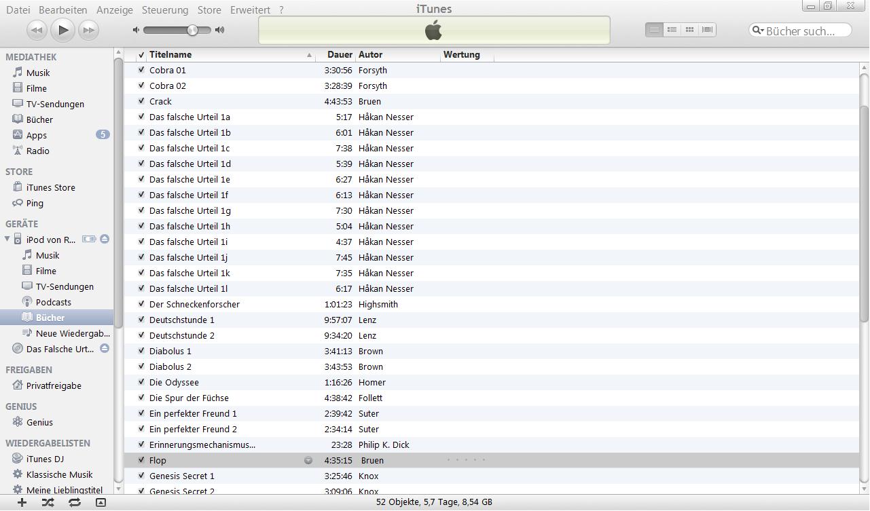Eject the iPod von R... device
Screen dimensions: 870x511
(105, 239)
